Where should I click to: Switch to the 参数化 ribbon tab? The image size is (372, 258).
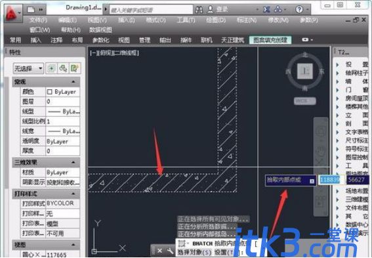click(x=101, y=40)
